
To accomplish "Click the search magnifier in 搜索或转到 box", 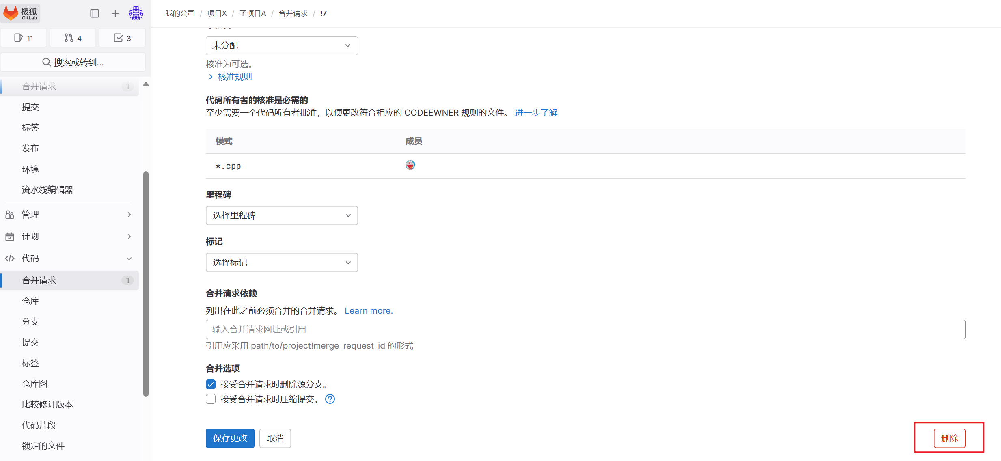I will tap(46, 62).
